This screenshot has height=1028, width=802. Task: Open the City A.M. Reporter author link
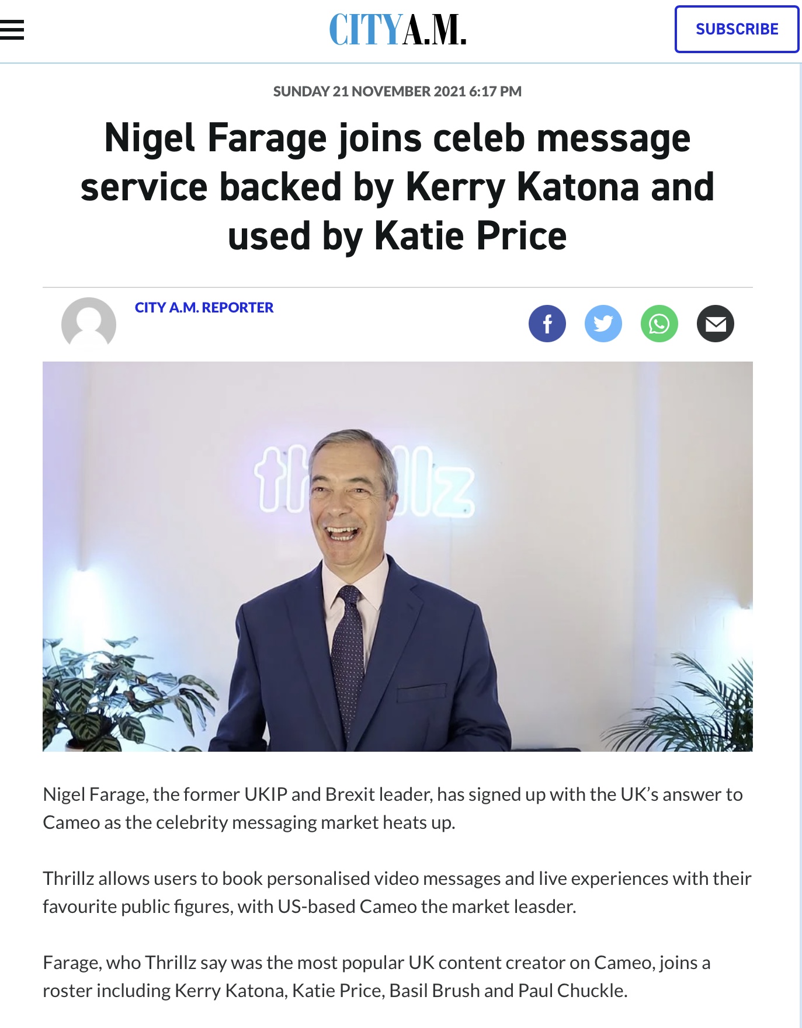coord(204,308)
